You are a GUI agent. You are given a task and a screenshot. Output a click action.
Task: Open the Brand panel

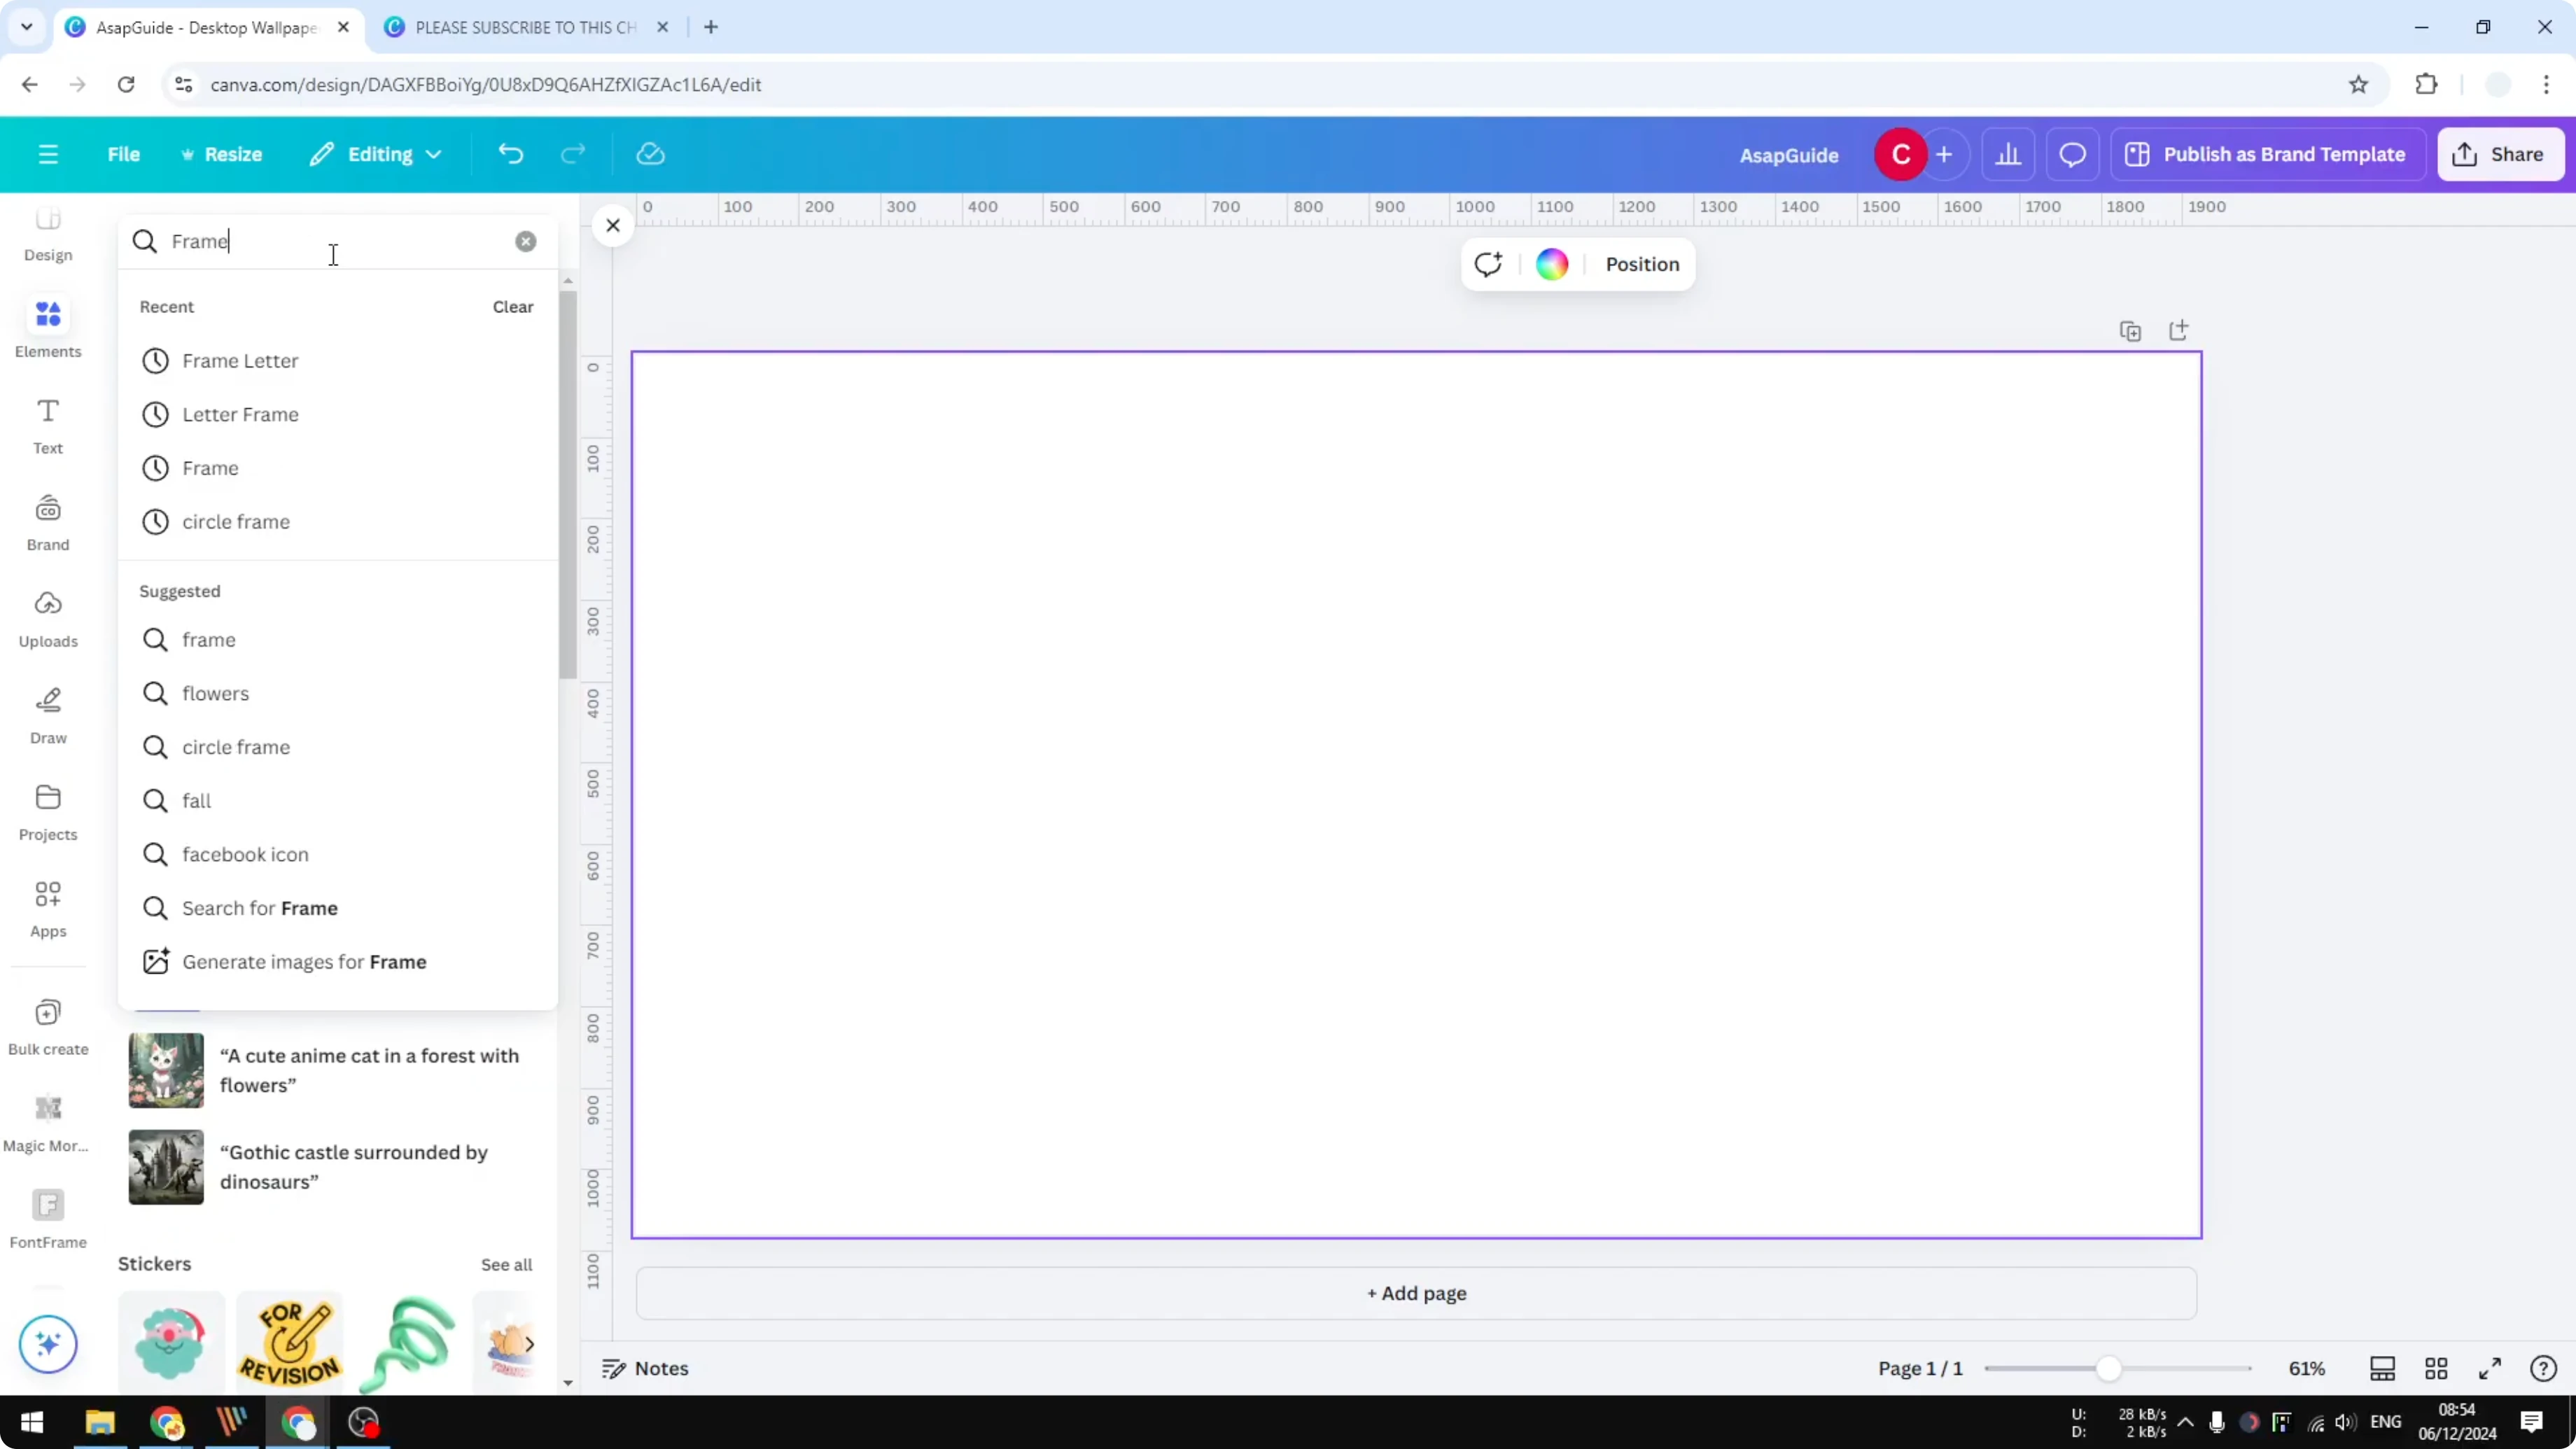click(47, 520)
